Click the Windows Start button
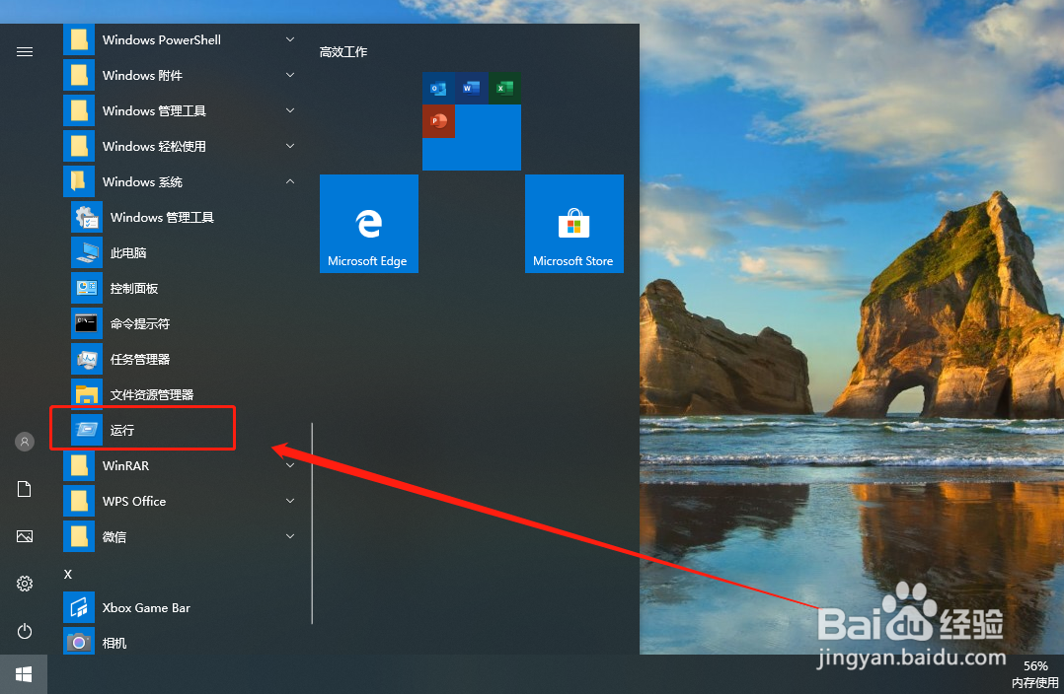The width and height of the screenshot is (1064, 694). (24, 673)
